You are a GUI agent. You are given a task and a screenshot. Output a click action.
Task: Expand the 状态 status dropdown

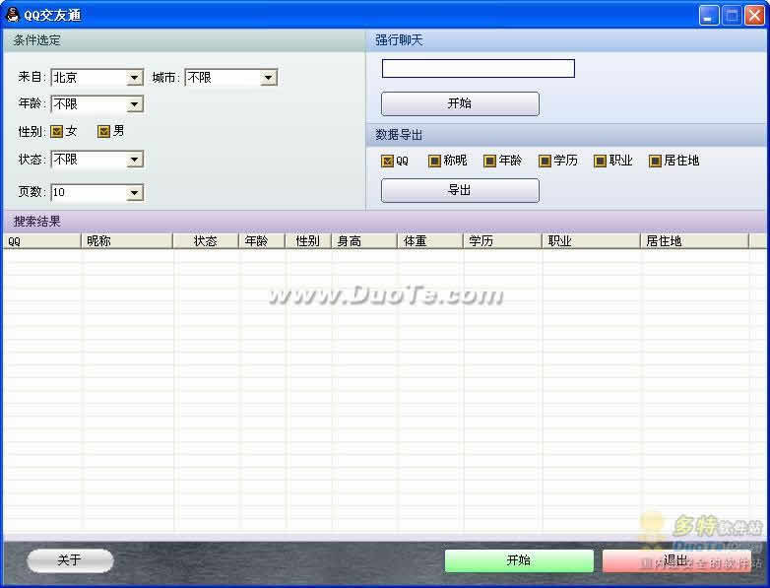click(x=96, y=160)
